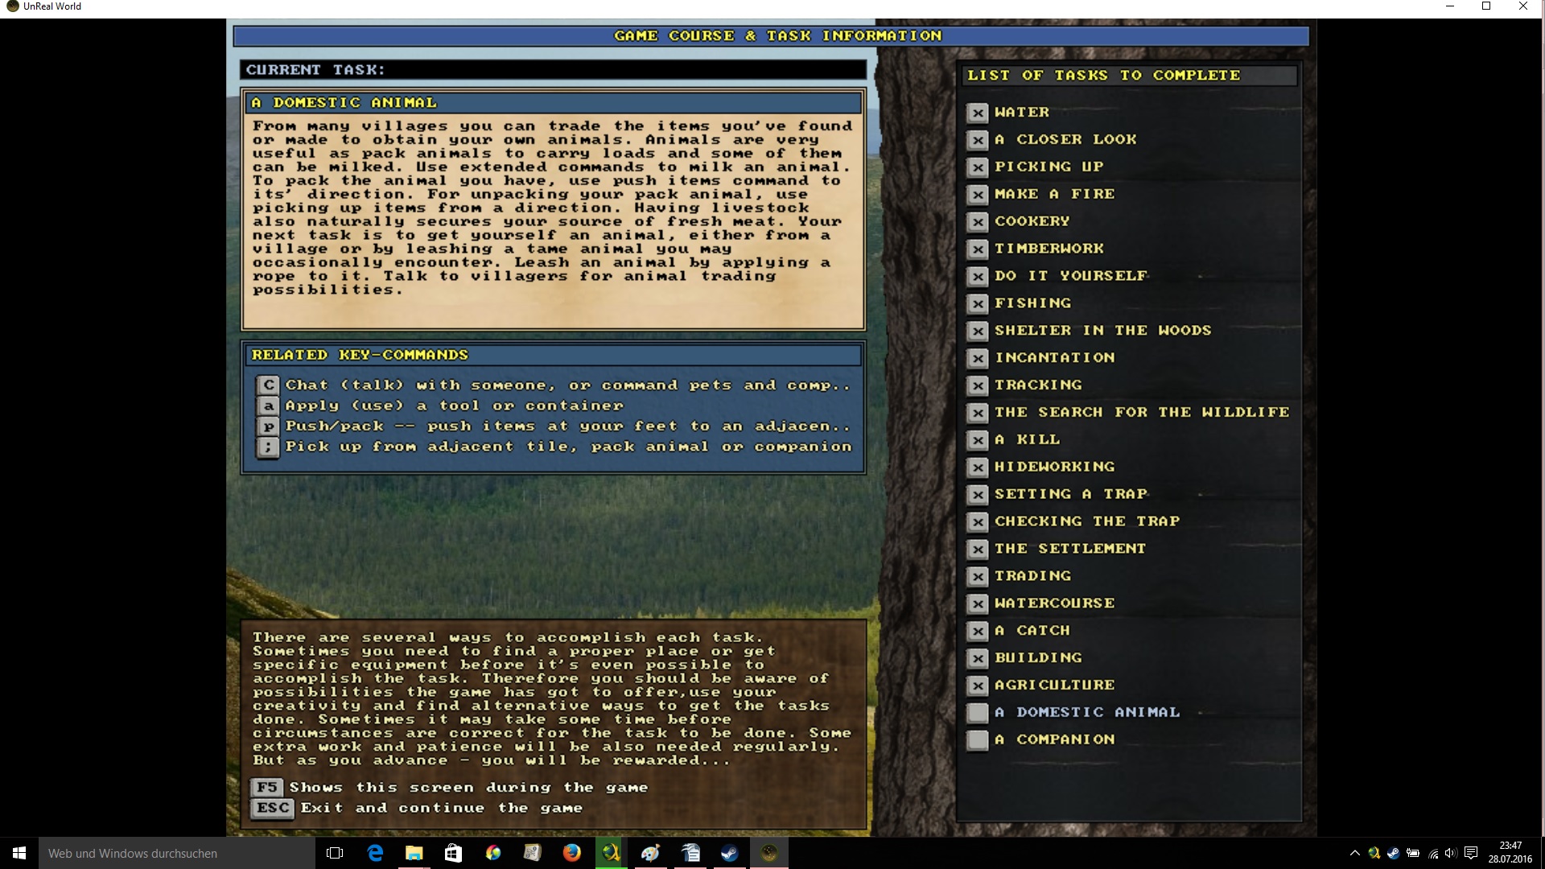Toggle the WATER task checkbox
This screenshot has width=1545, height=869.
[x=978, y=113]
